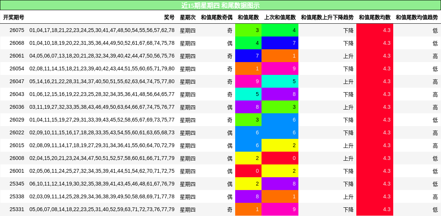Click 上次和值尾数 cell 3 in row 26036
Screen dimensions: 441x216
click(280, 107)
